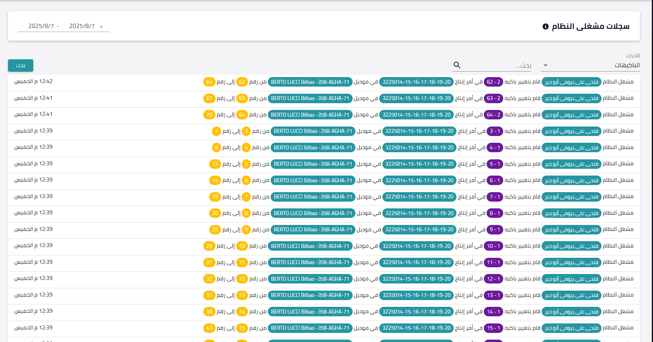Click the 12:41 timestamp in the 63 - 2 row

point(33,98)
